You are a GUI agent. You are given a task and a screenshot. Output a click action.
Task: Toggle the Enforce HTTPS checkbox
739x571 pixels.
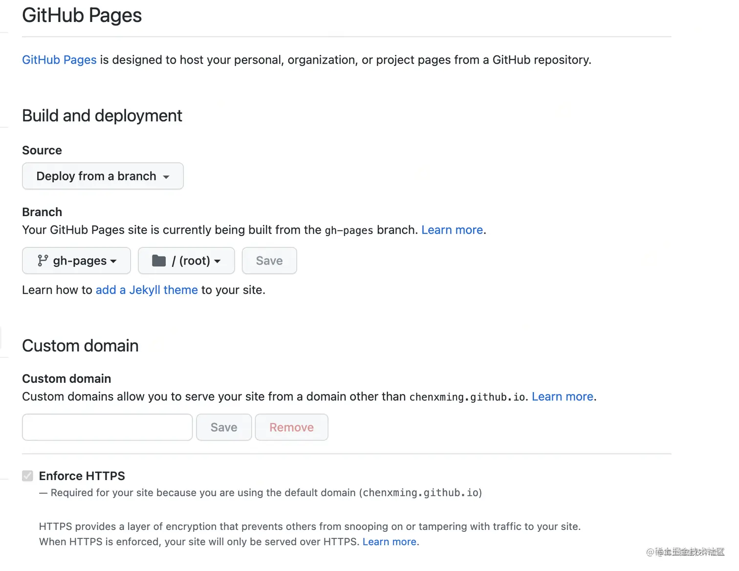coord(27,476)
